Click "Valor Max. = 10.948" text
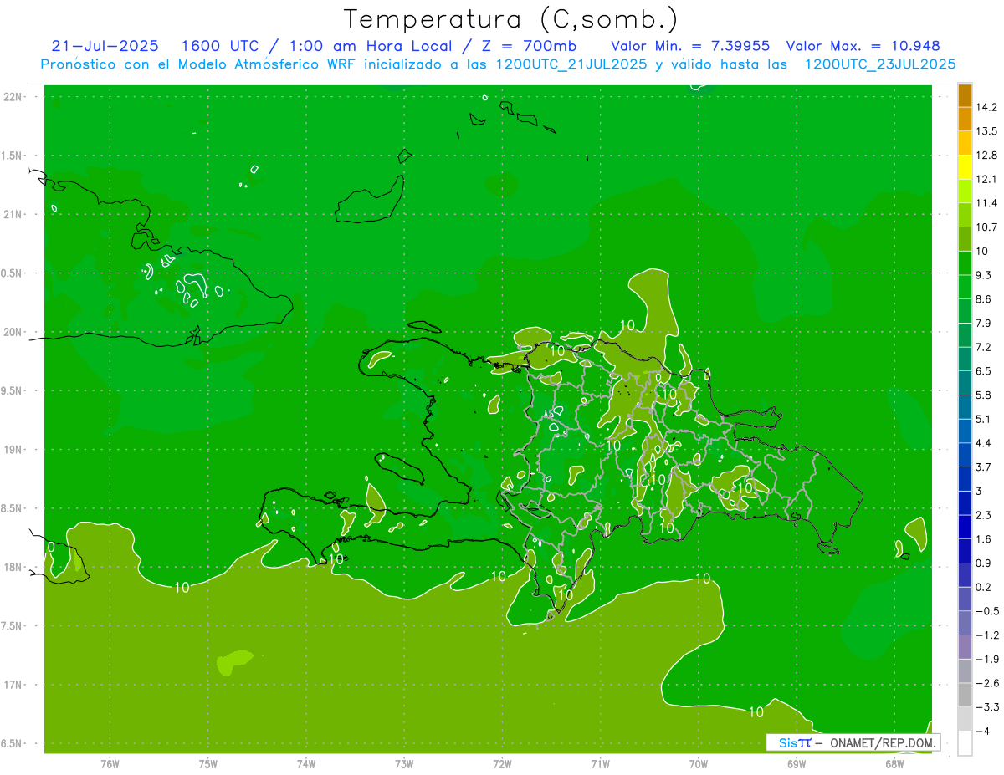 tap(863, 46)
